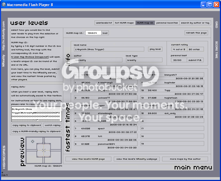Image resolution: width=221 pixels, height=181 pixels.
Task: Maximize the Flash Player window
Action: click(210, 5)
